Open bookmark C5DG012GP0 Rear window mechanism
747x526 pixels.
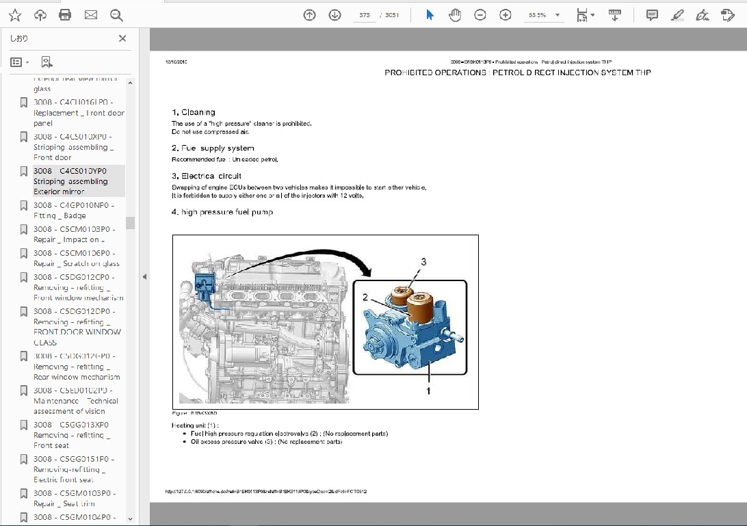tap(77, 367)
